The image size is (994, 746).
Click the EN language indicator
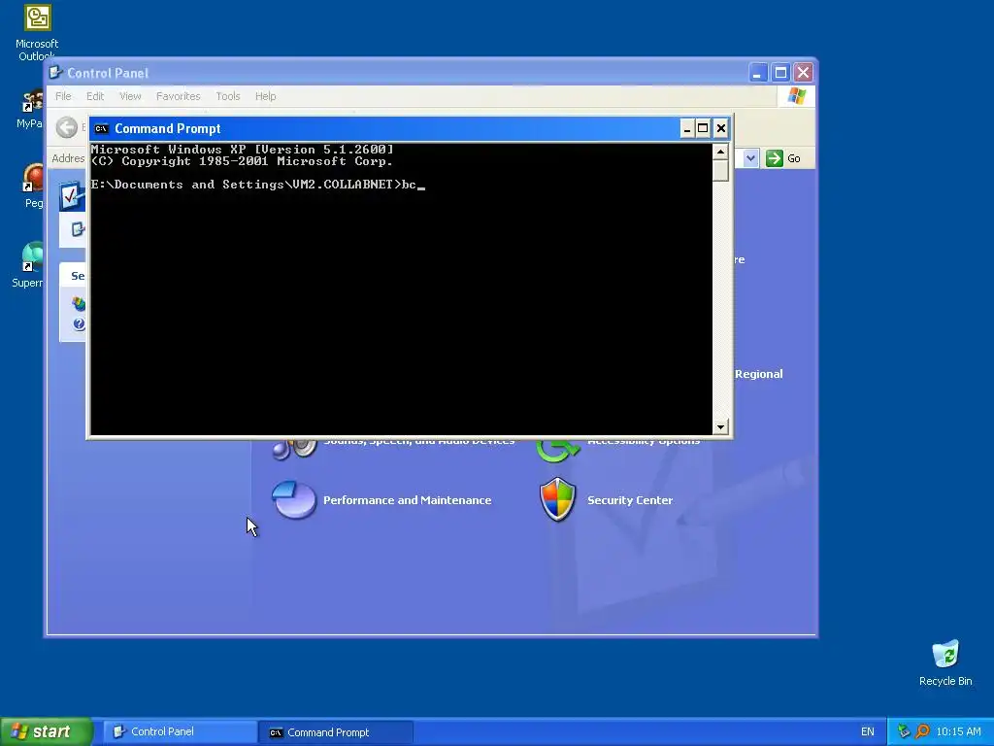pyautogui.click(x=867, y=732)
